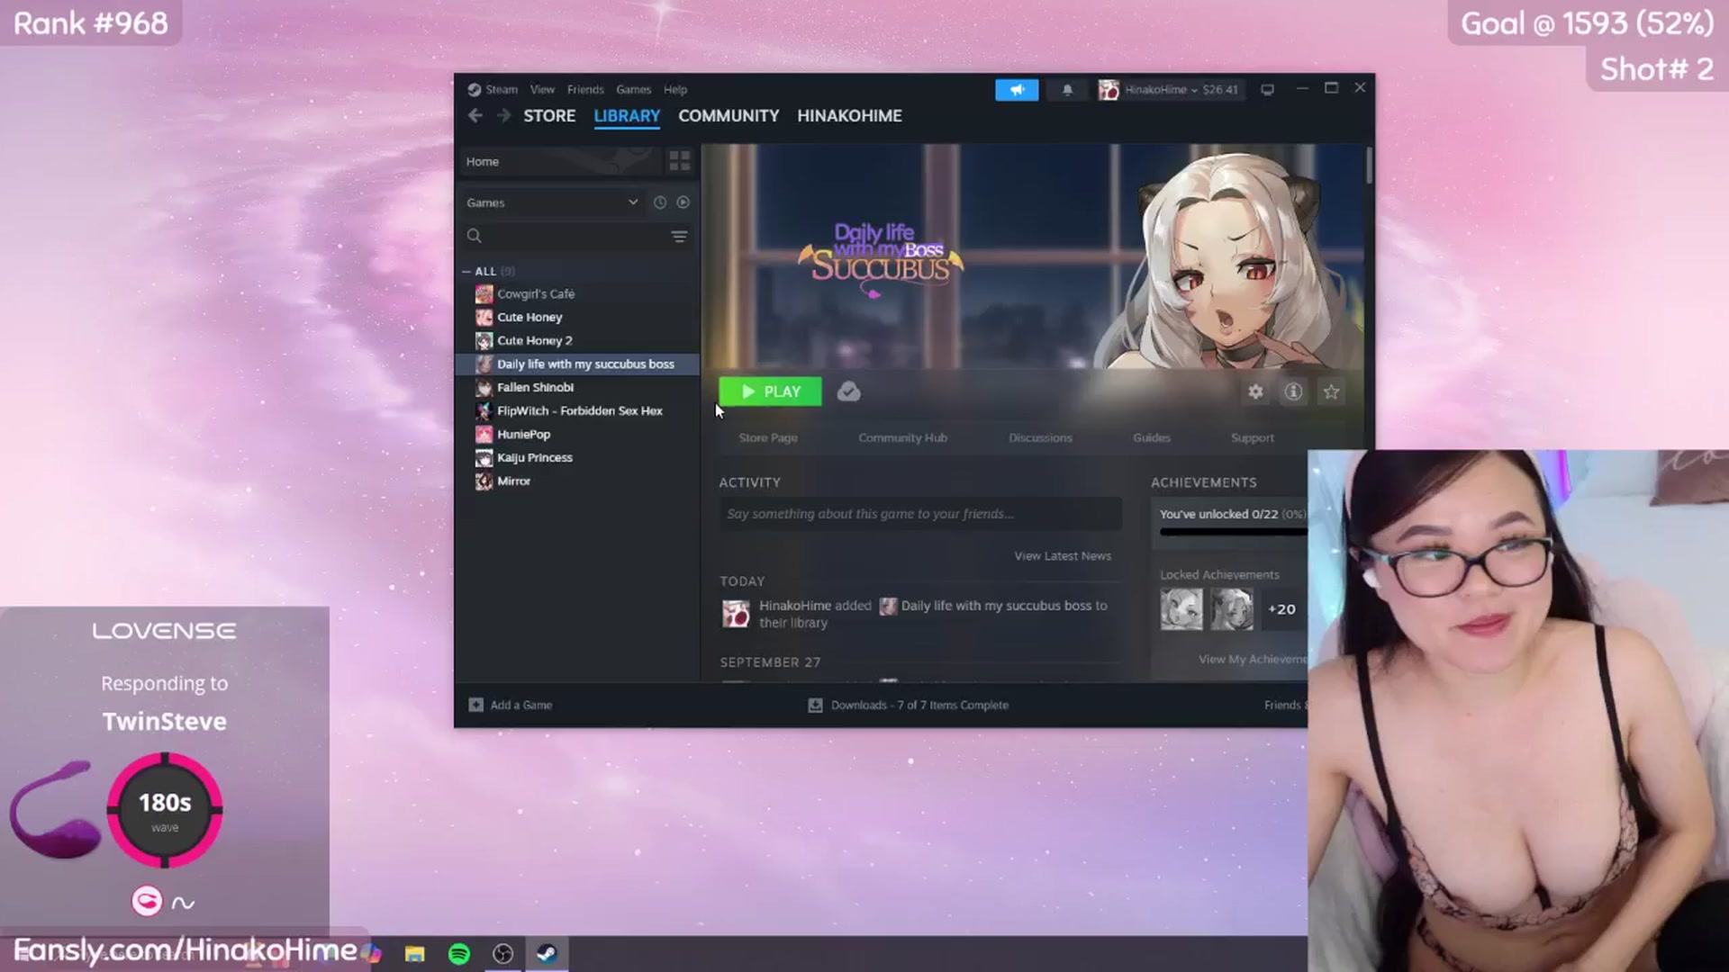Toggle the ready-to-play filter icon
1729x972 pixels.
pyautogui.click(x=683, y=202)
